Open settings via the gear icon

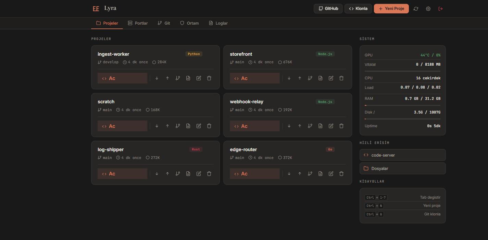tap(428, 9)
